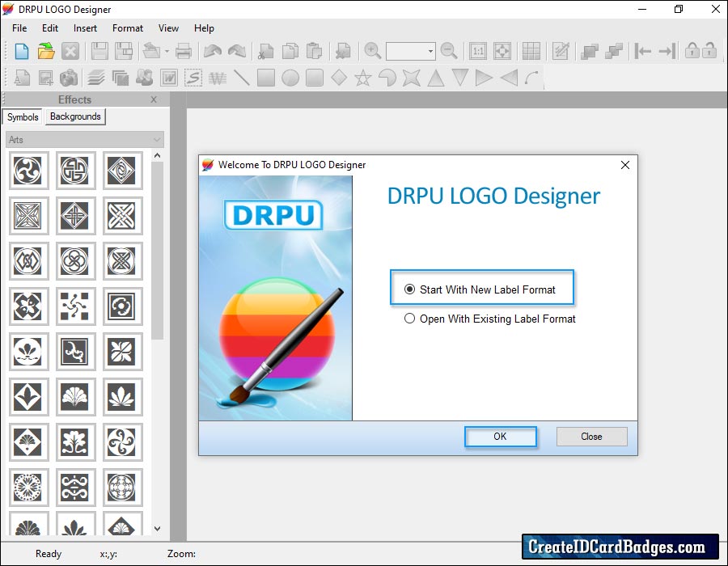Close the Welcome dialog with X
The image size is (728, 566).
625,165
